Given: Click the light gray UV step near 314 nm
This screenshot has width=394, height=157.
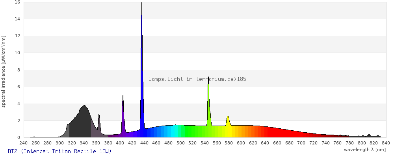Looking at the screenshot, I should [x=68, y=131].
